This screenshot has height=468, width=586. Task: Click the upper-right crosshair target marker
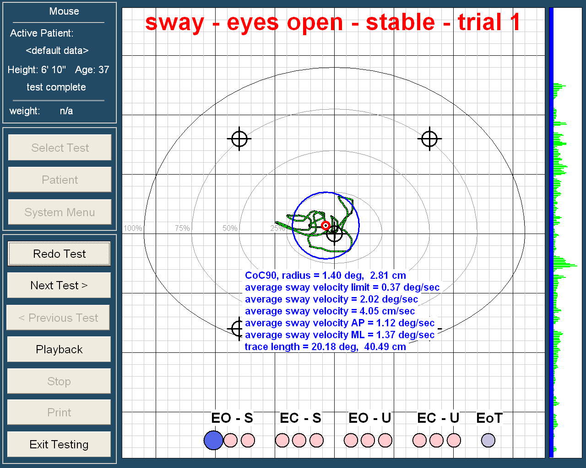pos(429,138)
